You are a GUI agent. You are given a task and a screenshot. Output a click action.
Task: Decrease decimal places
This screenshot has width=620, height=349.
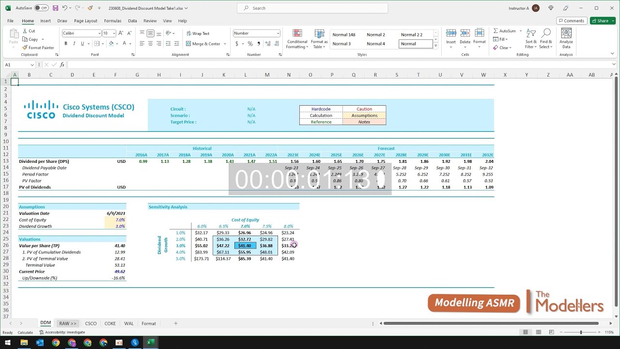[x=276, y=44]
